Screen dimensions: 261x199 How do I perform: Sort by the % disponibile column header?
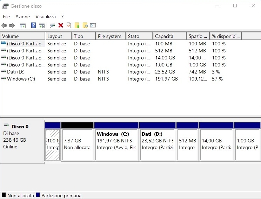click(x=226, y=36)
